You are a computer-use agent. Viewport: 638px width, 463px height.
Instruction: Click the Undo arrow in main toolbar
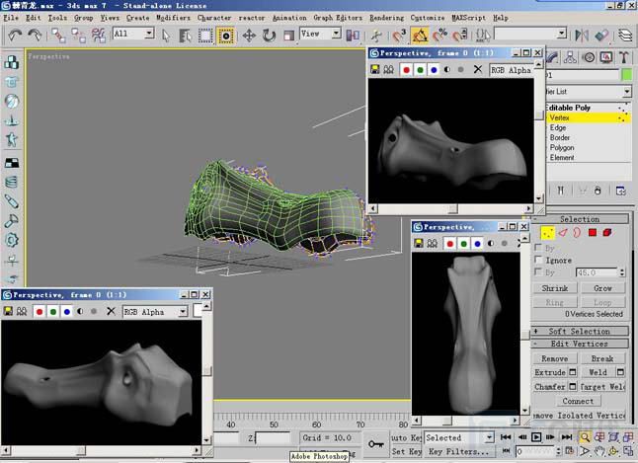tap(15, 36)
